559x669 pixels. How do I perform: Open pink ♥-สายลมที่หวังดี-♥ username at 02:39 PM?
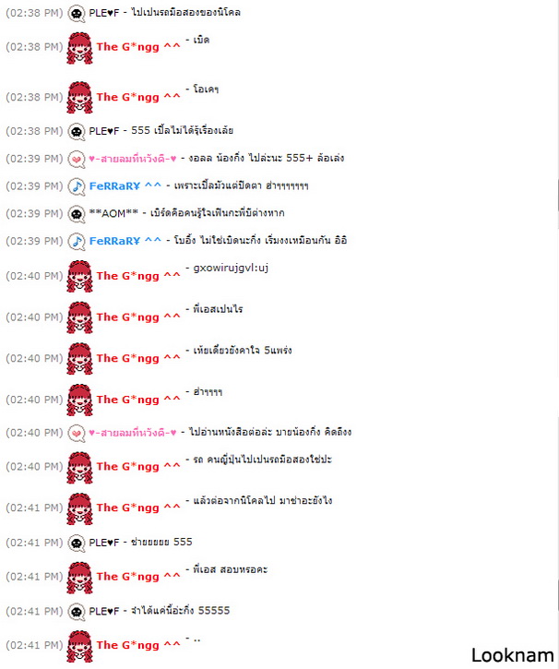click(x=133, y=159)
